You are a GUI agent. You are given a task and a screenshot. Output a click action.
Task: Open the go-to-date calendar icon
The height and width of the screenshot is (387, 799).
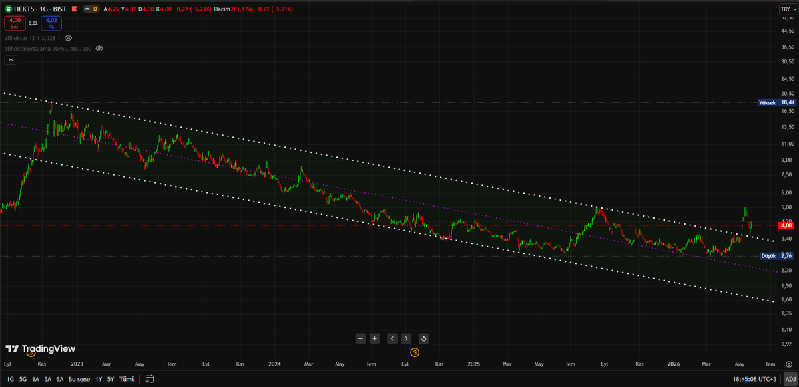pyautogui.click(x=150, y=379)
